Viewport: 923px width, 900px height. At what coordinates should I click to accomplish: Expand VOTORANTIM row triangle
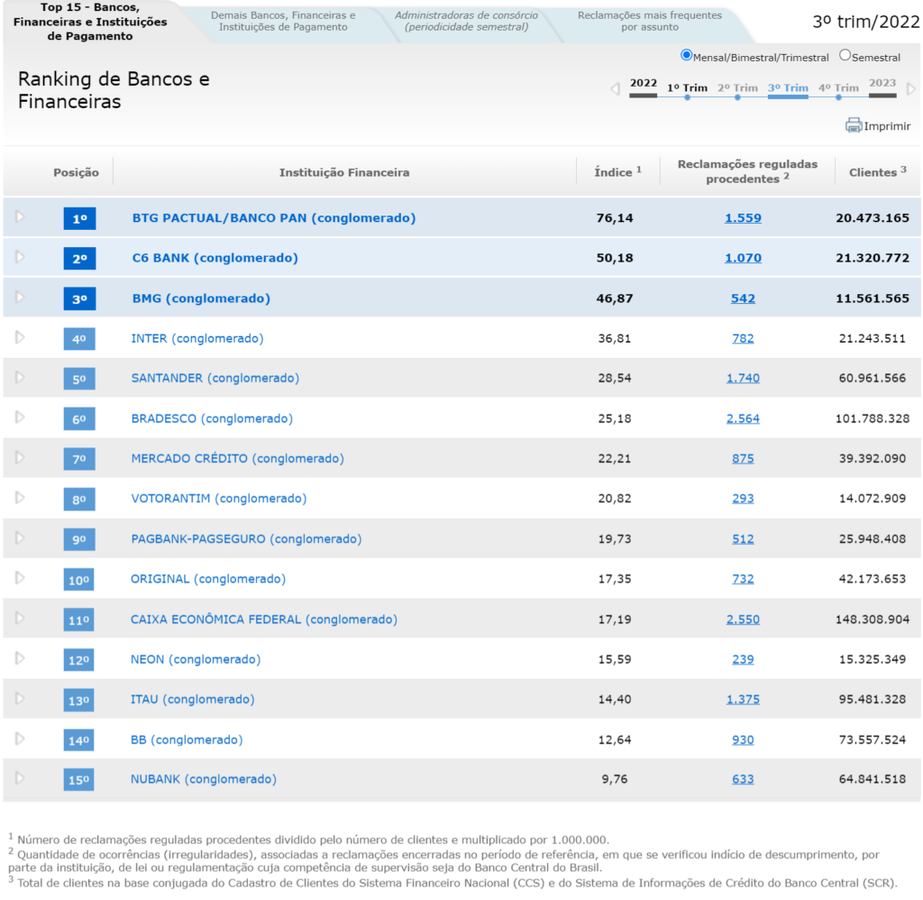click(x=20, y=498)
